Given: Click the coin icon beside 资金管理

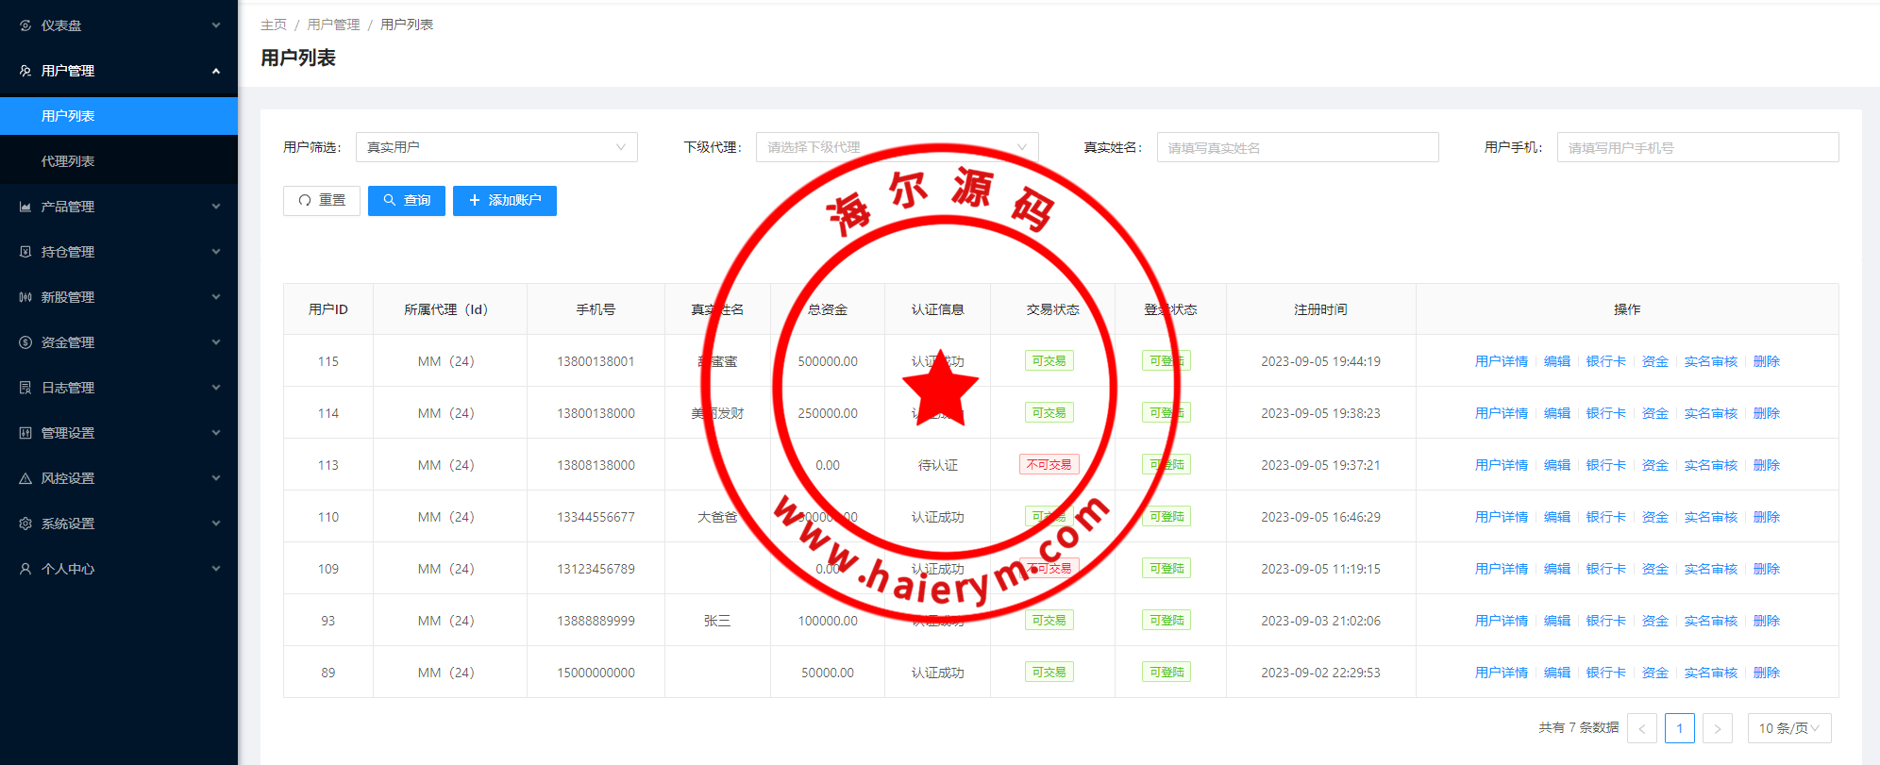Looking at the screenshot, I should (x=25, y=342).
